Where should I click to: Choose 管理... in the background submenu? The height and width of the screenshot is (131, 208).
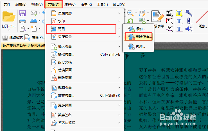coord(138,47)
